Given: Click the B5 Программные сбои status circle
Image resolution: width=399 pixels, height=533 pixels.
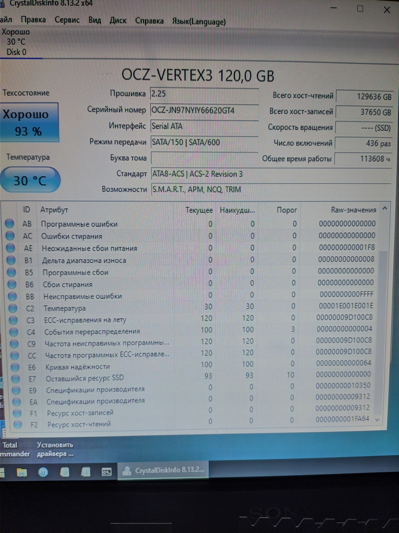Looking at the screenshot, I should [x=12, y=272].
